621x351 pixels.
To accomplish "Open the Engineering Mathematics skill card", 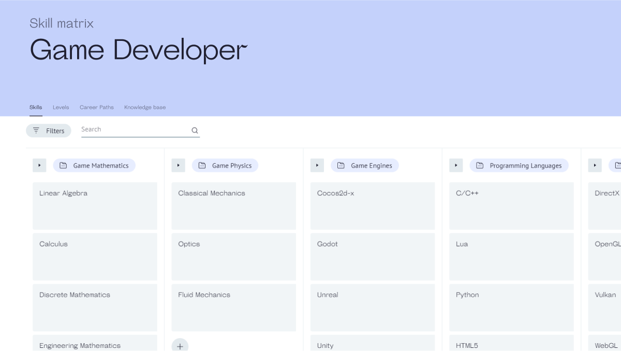I will [x=95, y=343].
